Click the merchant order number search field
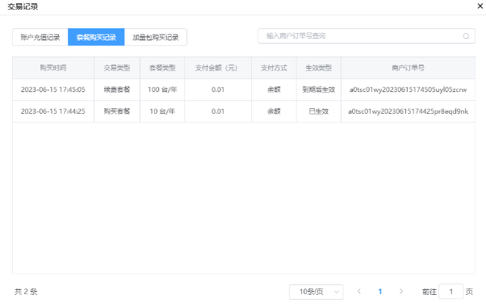Viewport: 486px width, 307px height. [367, 36]
